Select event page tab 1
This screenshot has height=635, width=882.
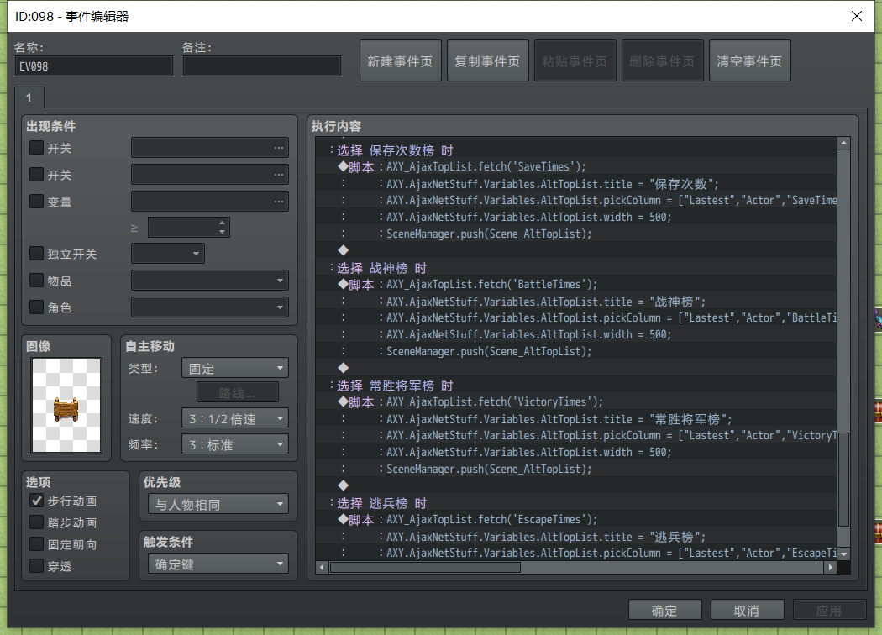tap(29, 98)
